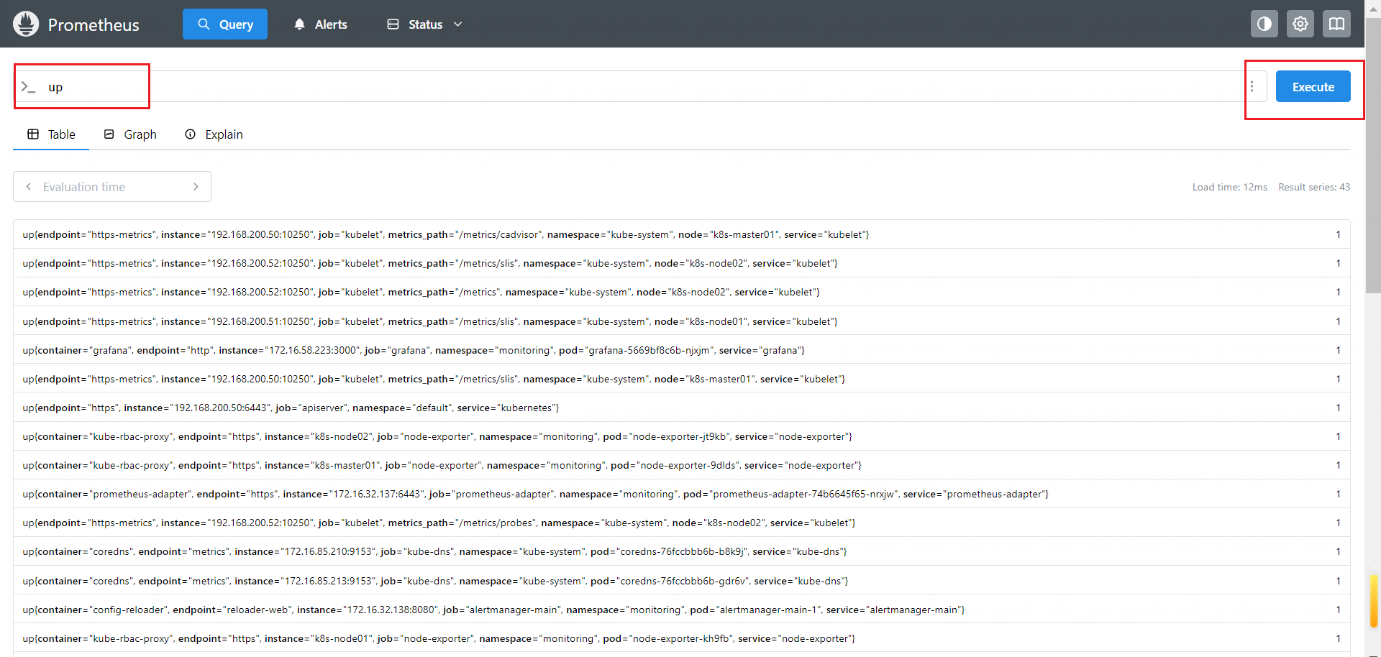The width and height of the screenshot is (1381, 657).
Task: Step evaluation time backward with left chevron
Action: coord(29,187)
